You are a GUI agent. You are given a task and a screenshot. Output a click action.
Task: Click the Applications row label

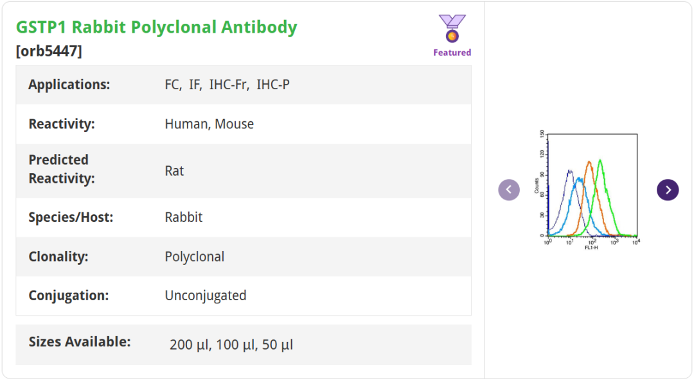coord(69,85)
